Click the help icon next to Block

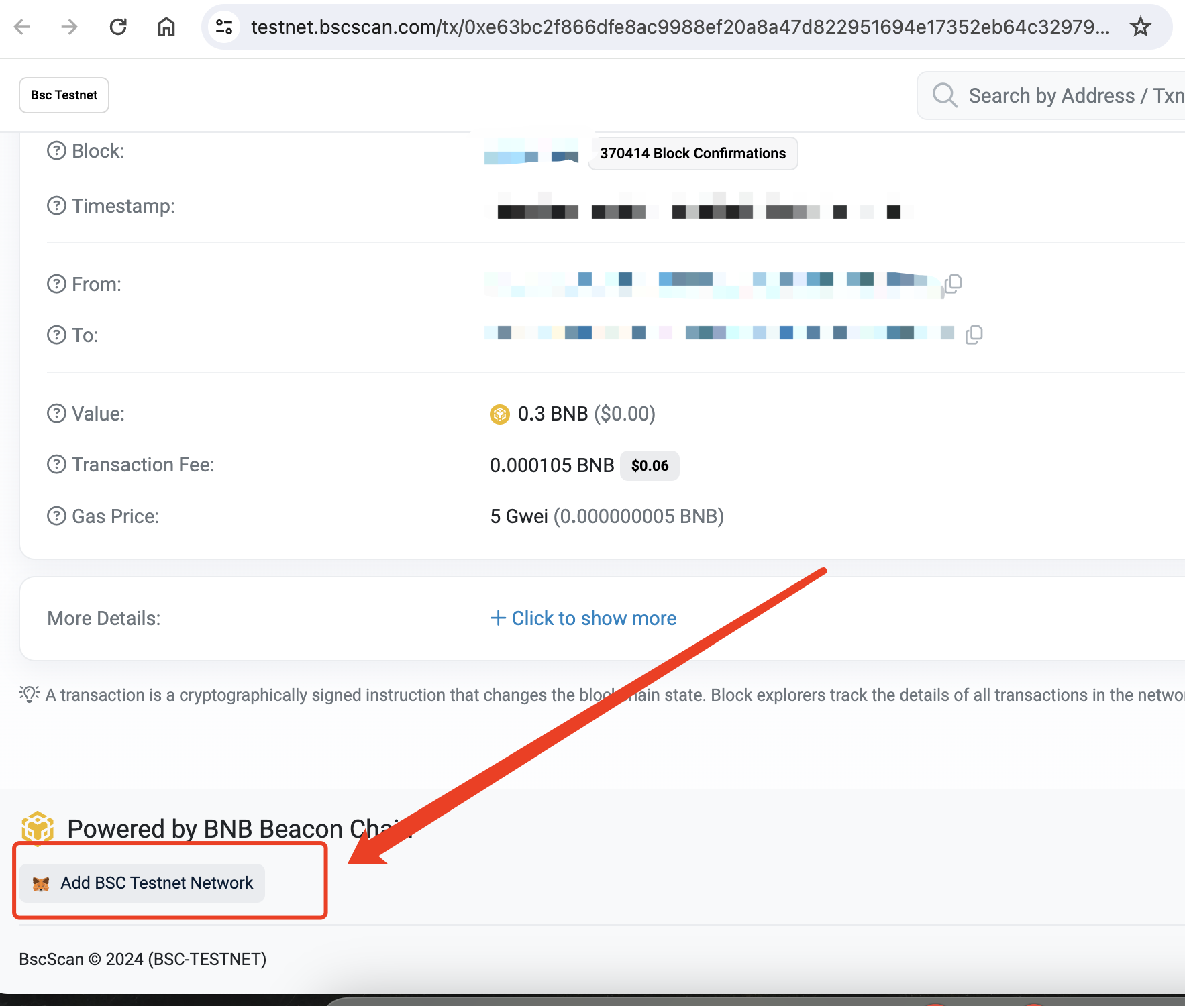point(56,151)
